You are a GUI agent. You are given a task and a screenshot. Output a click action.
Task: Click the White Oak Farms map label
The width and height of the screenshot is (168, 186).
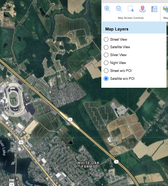coord(88,165)
